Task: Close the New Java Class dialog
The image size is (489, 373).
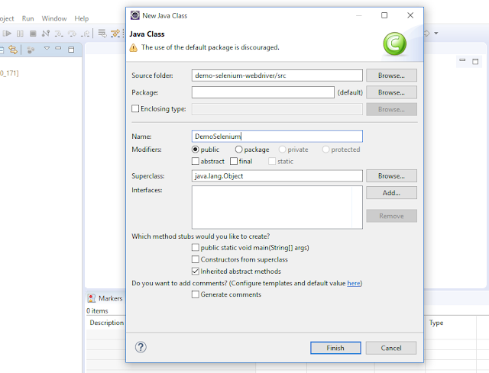Action: [410, 15]
